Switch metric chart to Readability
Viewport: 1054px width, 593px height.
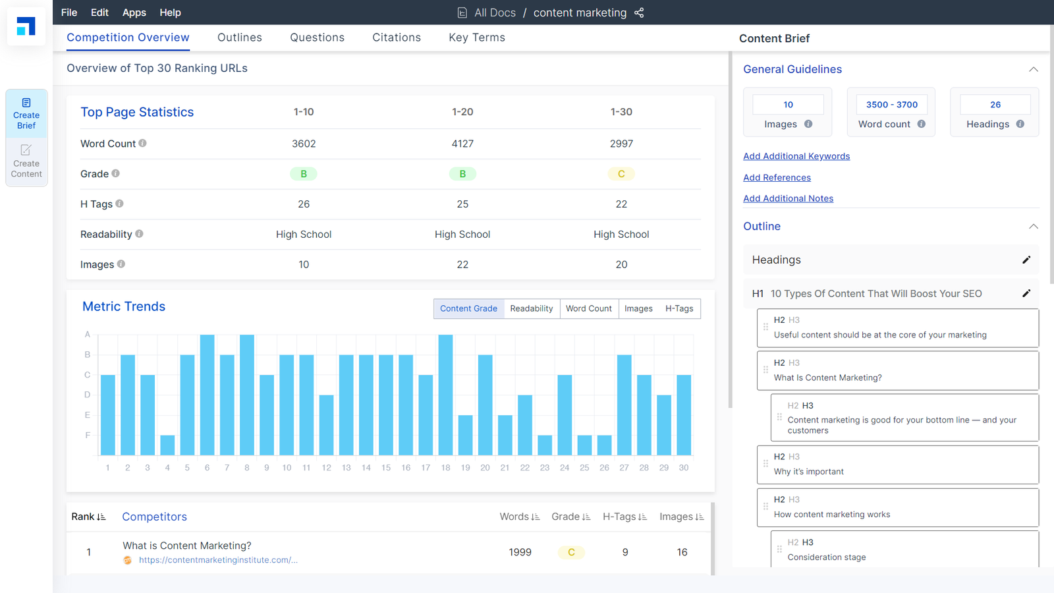click(x=531, y=308)
